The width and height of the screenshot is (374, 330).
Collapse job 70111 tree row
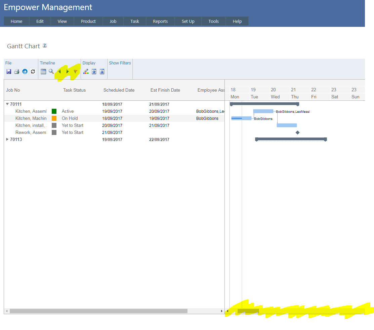[x=7, y=104]
